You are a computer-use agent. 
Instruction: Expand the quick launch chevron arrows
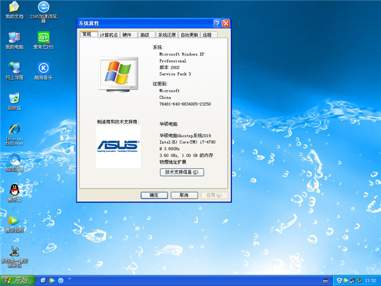[70, 278]
